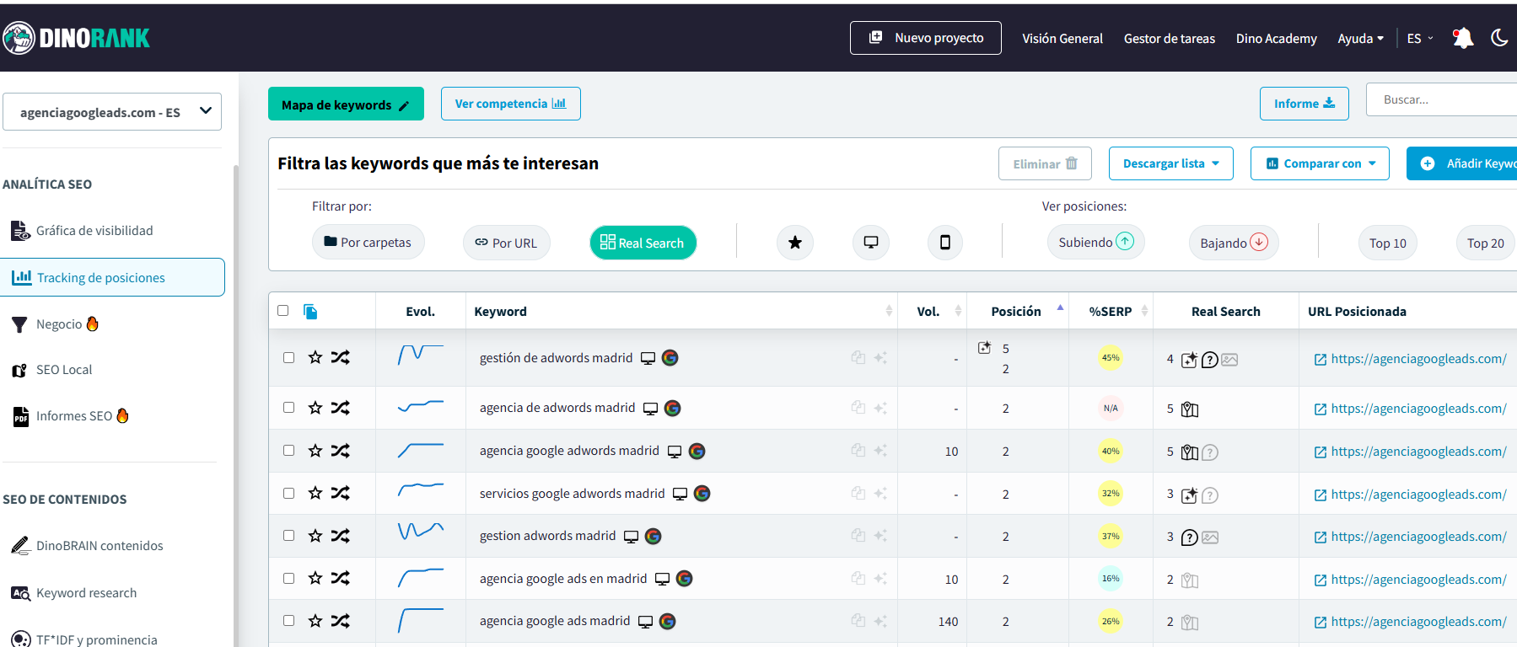Screen dimensions: 1517x647
Task: Click copy icon in table header
Action: point(310,312)
